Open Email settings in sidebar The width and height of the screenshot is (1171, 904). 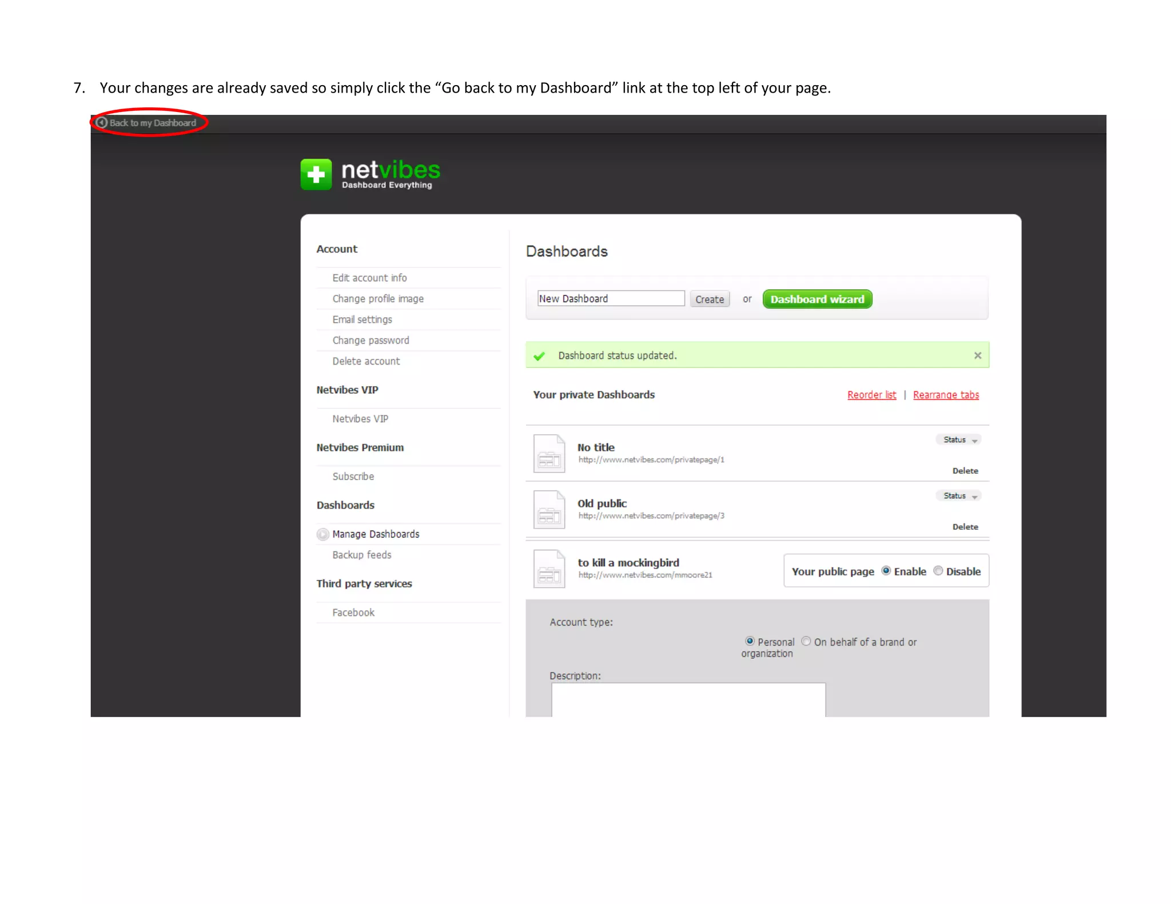tap(362, 319)
